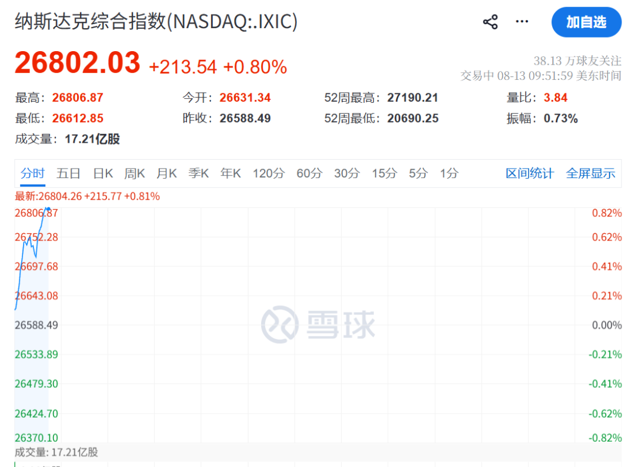635x467 pixels.
Task: Click the right-axis label 0.82%
Action: (607, 213)
